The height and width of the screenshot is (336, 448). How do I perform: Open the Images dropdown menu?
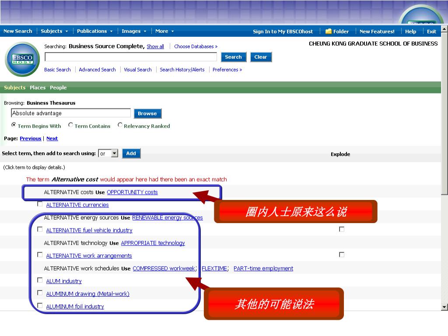point(134,31)
